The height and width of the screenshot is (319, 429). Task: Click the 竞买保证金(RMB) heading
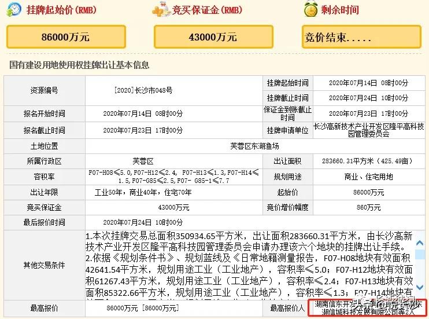208,10
